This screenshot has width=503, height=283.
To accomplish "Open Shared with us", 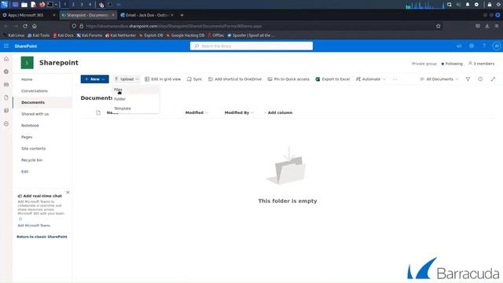I will tap(35, 114).
